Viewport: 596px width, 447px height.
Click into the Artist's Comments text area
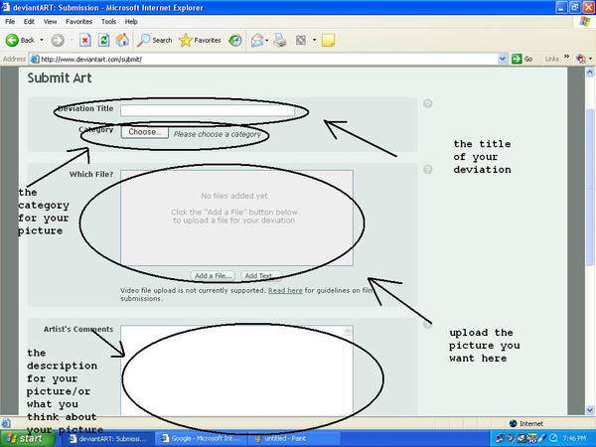click(236, 371)
